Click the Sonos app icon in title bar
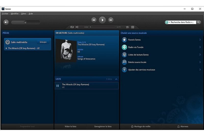 point(3,9)
